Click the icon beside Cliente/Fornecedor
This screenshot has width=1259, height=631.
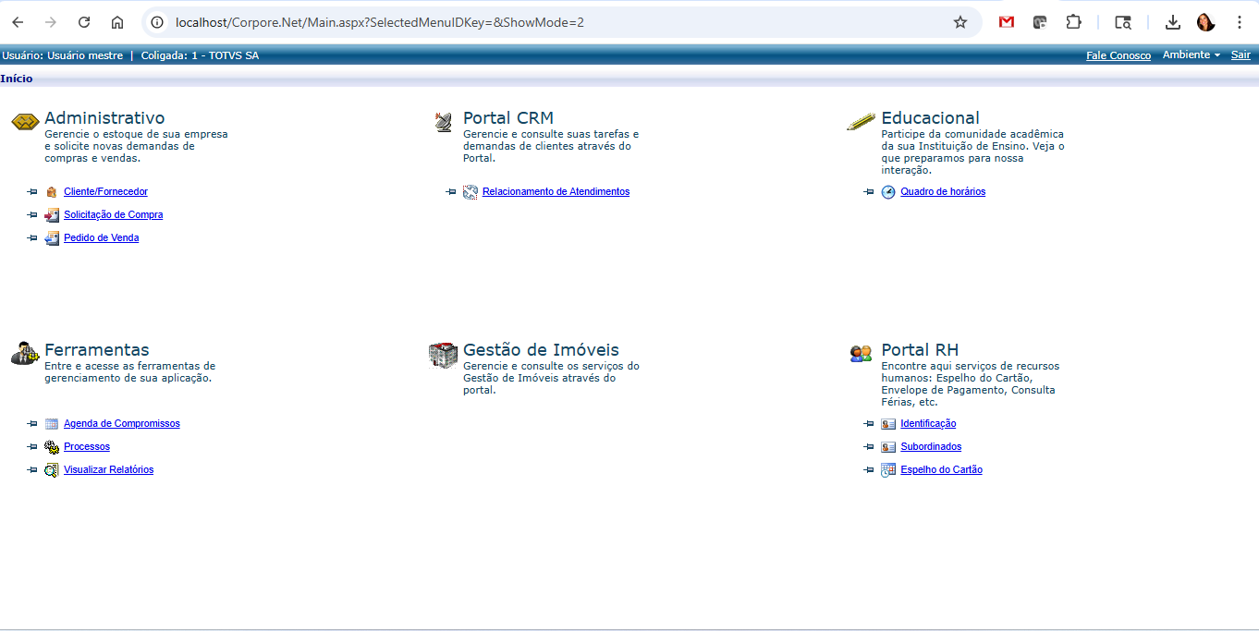pos(52,192)
